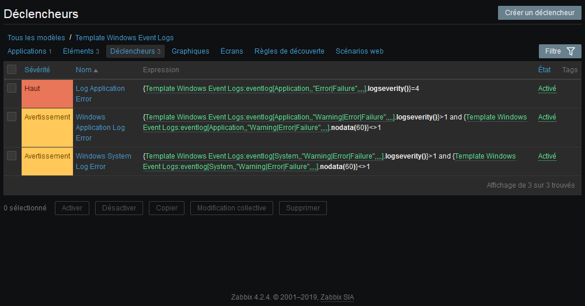585x306 pixels.
Task: Open the Log Application Error trigger
Action: click(x=100, y=93)
